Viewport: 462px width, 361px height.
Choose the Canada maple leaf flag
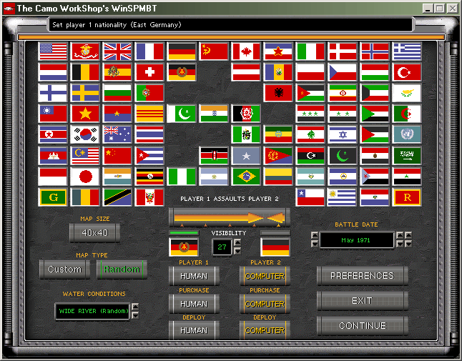pyautogui.click(x=246, y=51)
